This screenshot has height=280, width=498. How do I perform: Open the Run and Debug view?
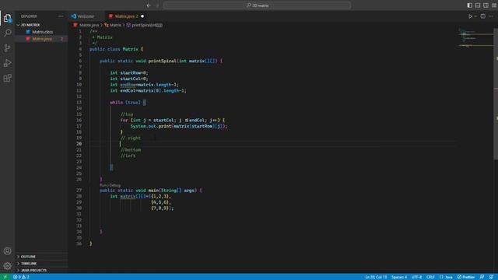click(7, 63)
